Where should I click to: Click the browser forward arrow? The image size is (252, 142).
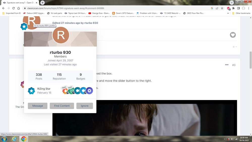(9, 8)
